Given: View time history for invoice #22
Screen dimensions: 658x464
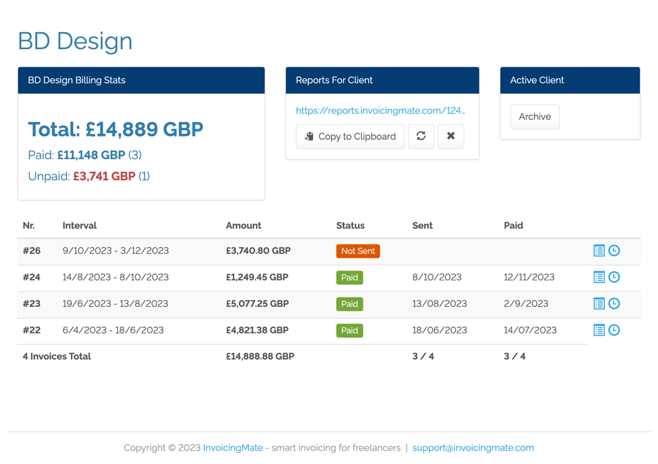Looking at the screenshot, I should click(614, 330).
